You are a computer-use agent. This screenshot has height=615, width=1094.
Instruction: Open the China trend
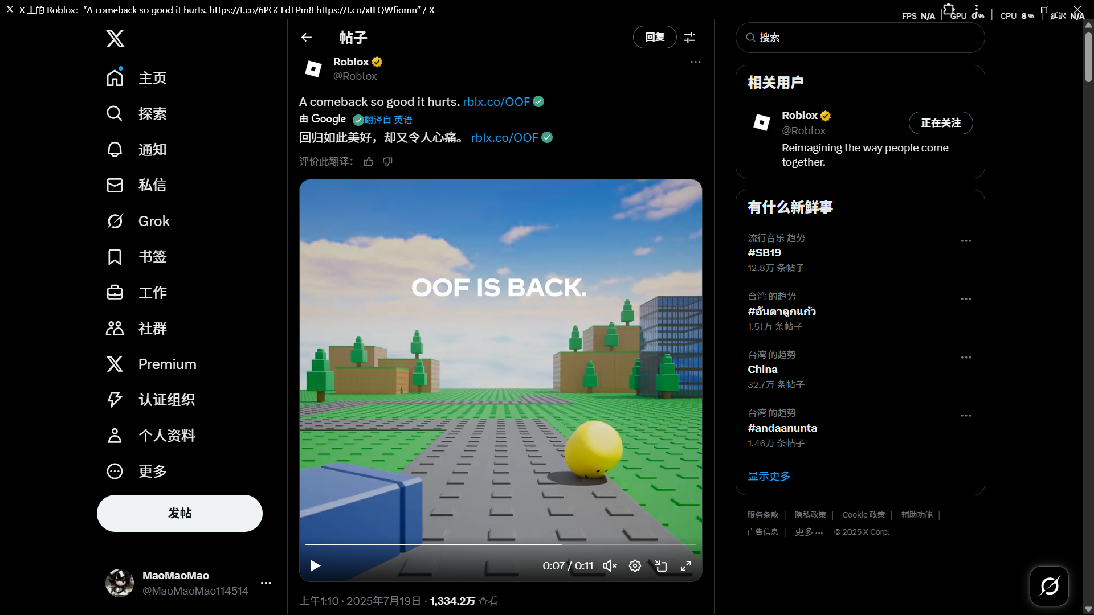(x=762, y=369)
